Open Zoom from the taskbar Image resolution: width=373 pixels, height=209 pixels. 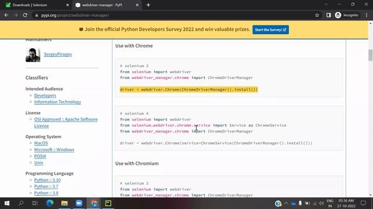pos(79,203)
